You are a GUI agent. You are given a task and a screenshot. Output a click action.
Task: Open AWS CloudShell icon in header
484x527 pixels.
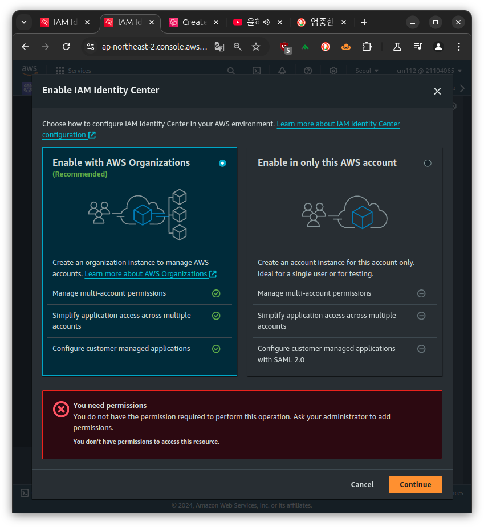(257, 71)
